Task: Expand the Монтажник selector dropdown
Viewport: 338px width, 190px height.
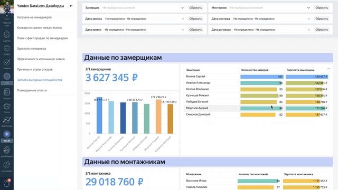Action: [308, 8]
